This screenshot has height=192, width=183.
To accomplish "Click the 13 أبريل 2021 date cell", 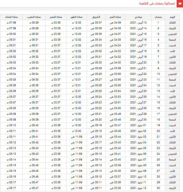I will 138,22.
